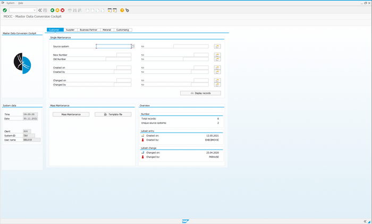The image size is (372, 224).
Task: Switch to the Customizing tab
Action: (x=123, y=30)
